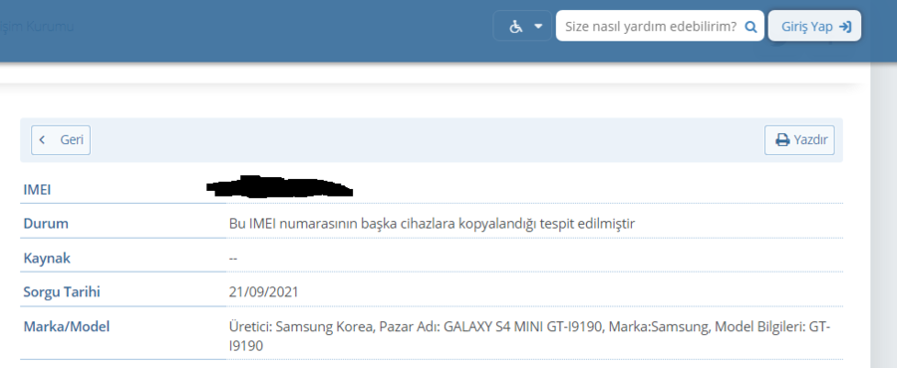Click the Samsung Galaxy S4 Mini model details

530,336
